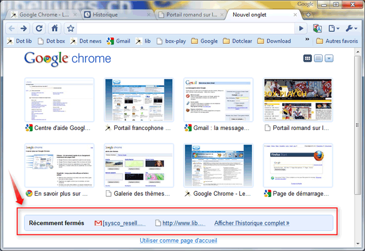Close the Historique tab
365x251 pixels.
149,15
